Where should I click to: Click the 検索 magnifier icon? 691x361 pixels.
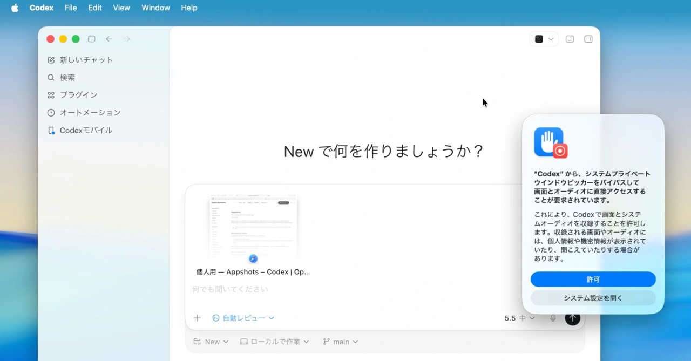pyautogui.click(x=51, y=78)
